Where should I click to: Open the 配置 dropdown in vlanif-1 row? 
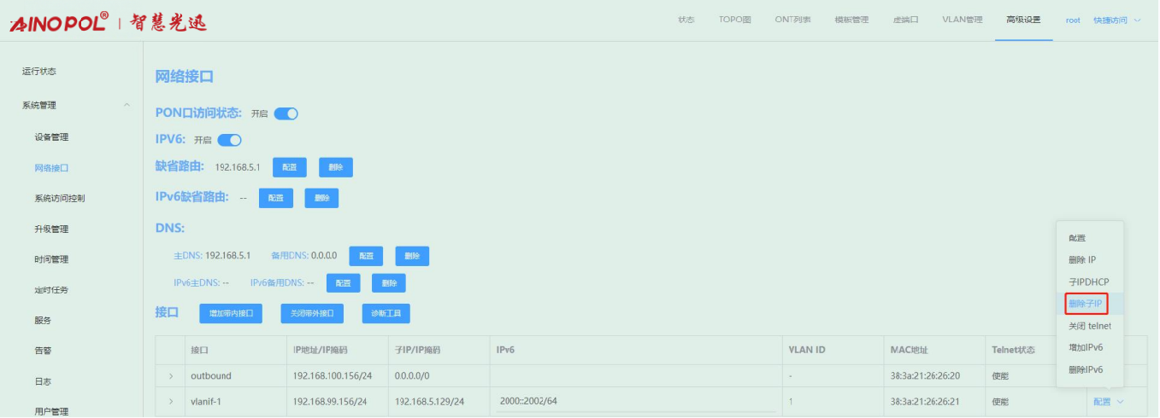click(x=1107, y=402)
